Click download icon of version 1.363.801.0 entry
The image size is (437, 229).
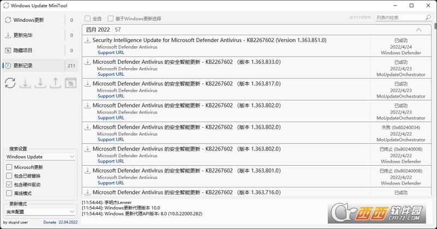87,171
